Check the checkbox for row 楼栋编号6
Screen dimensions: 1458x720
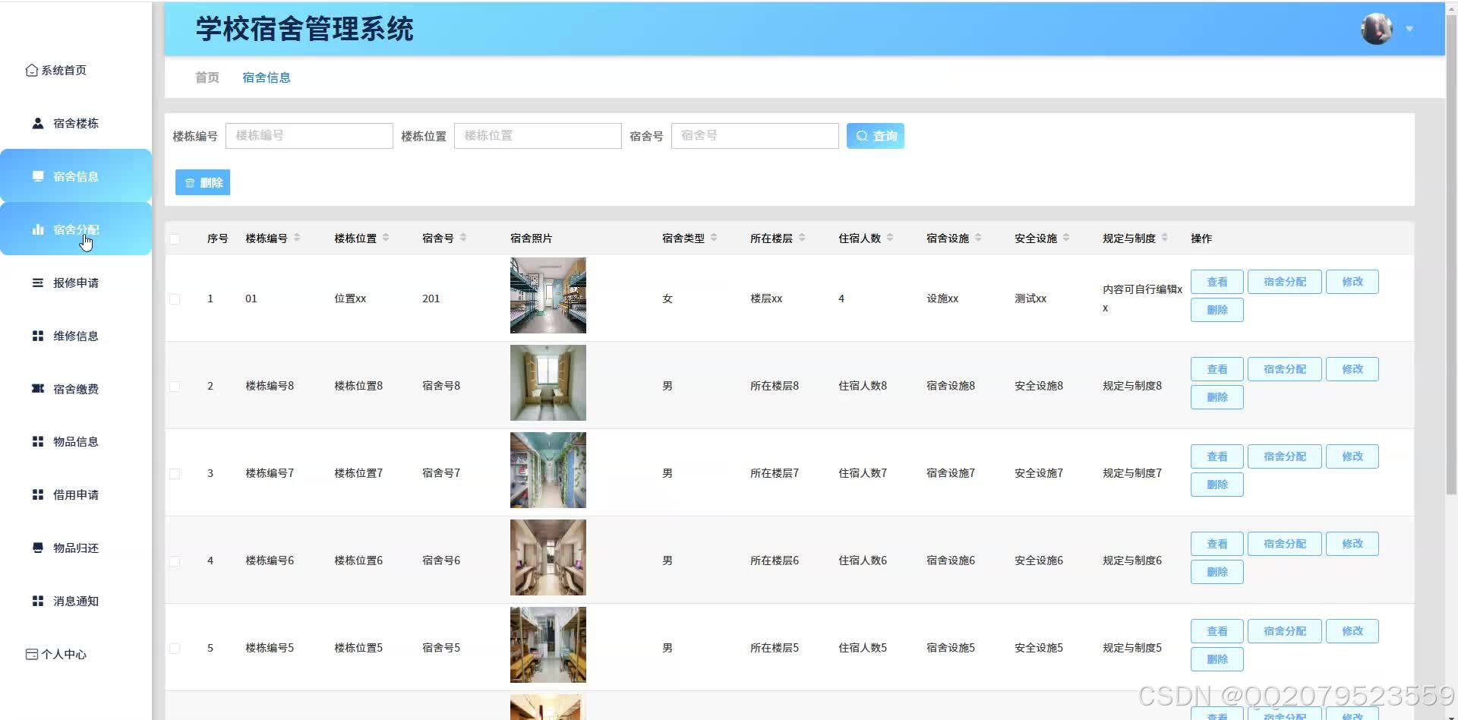point(175,561)
